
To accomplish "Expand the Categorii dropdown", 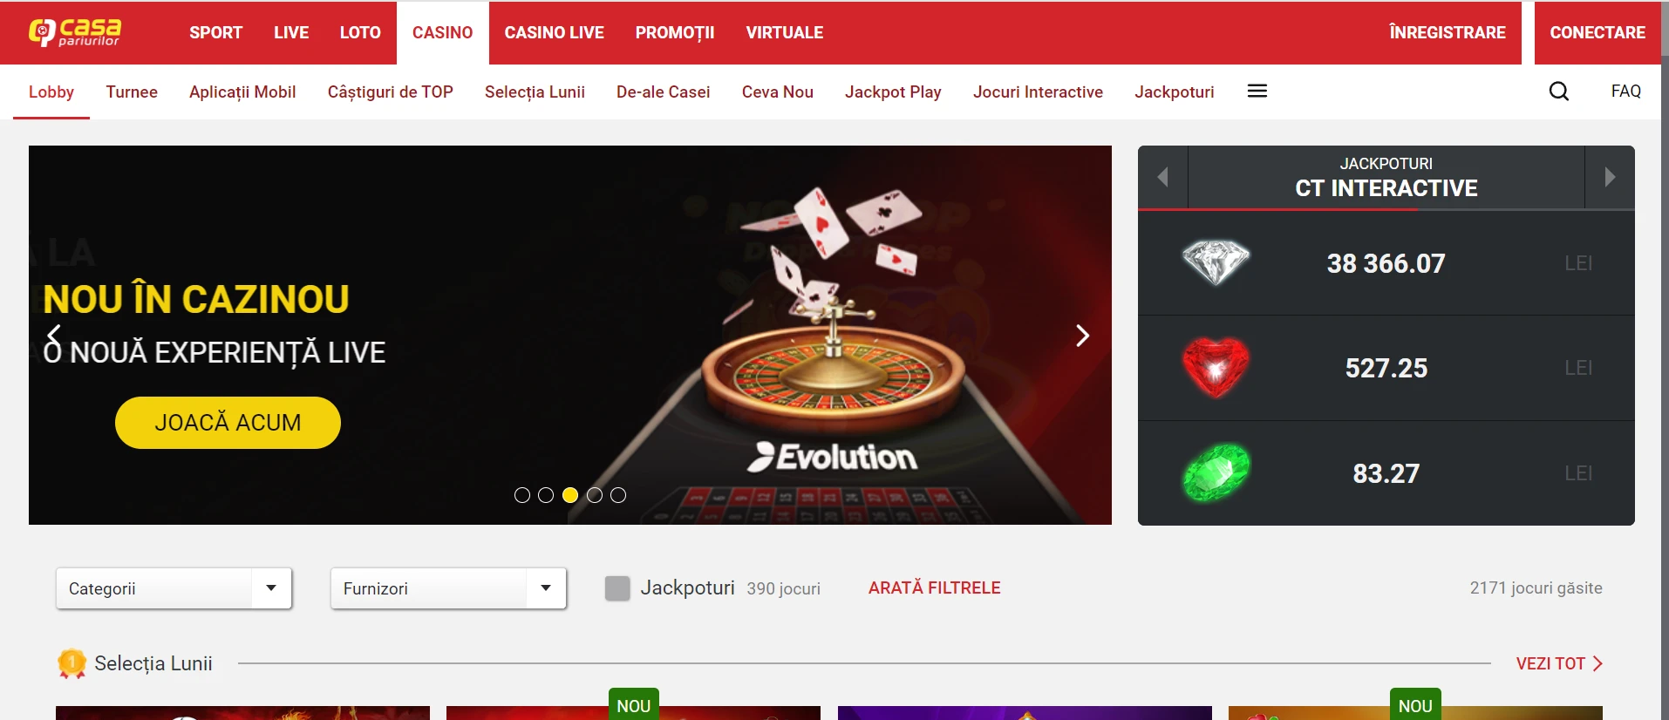I will 174,588.
